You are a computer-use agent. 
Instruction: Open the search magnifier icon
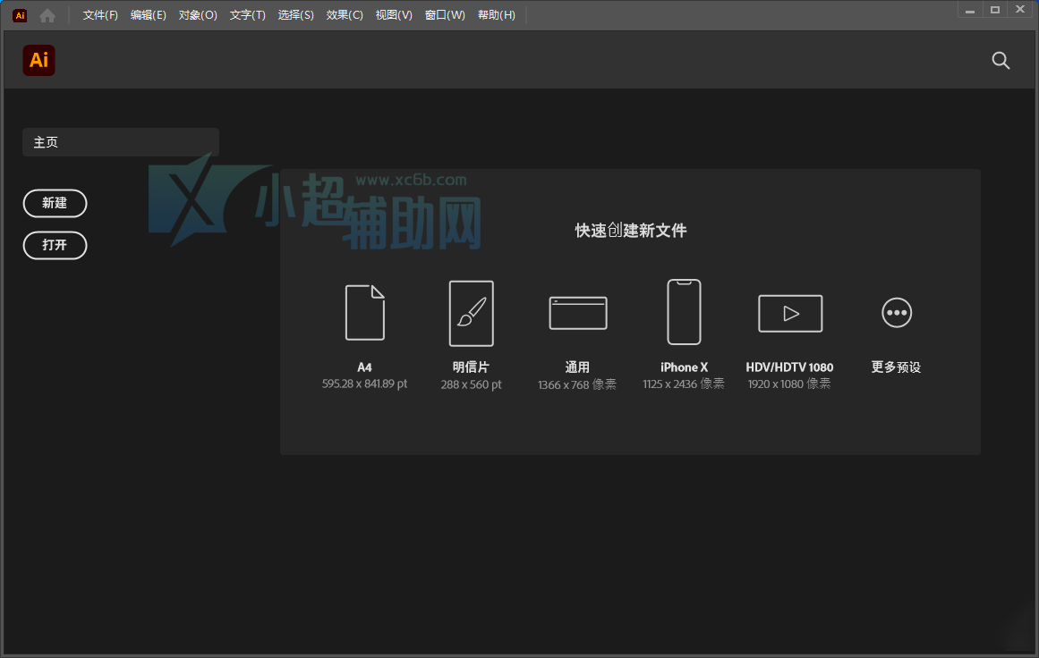coord(1001,61)
